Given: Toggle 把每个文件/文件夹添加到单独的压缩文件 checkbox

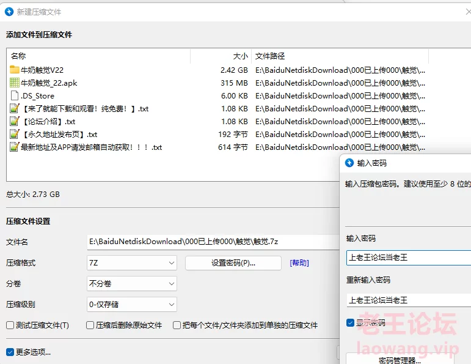Looking at the screenshot, I should click(x=177, y=325).
